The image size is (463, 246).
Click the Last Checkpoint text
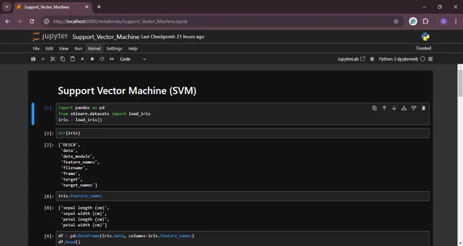tap(173, 37)
